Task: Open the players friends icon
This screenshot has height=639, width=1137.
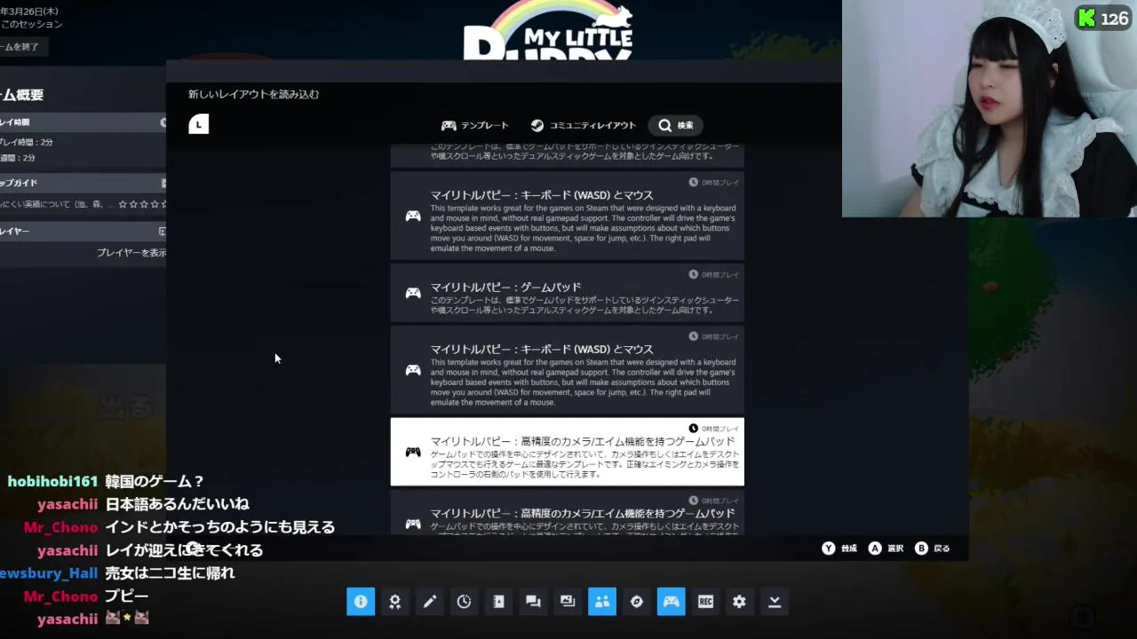Action: point(602,602)
